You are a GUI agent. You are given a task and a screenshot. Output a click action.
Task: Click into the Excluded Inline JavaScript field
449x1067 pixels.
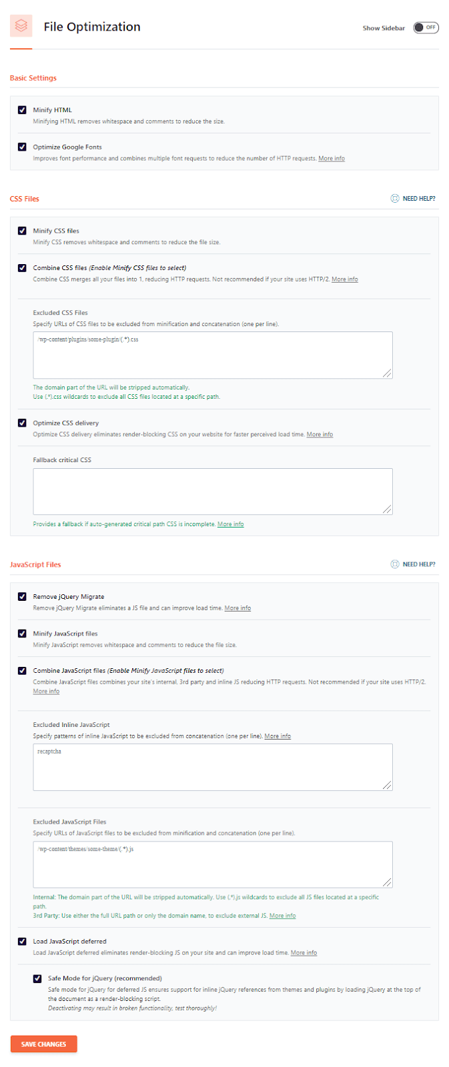(x=213, y=768)
